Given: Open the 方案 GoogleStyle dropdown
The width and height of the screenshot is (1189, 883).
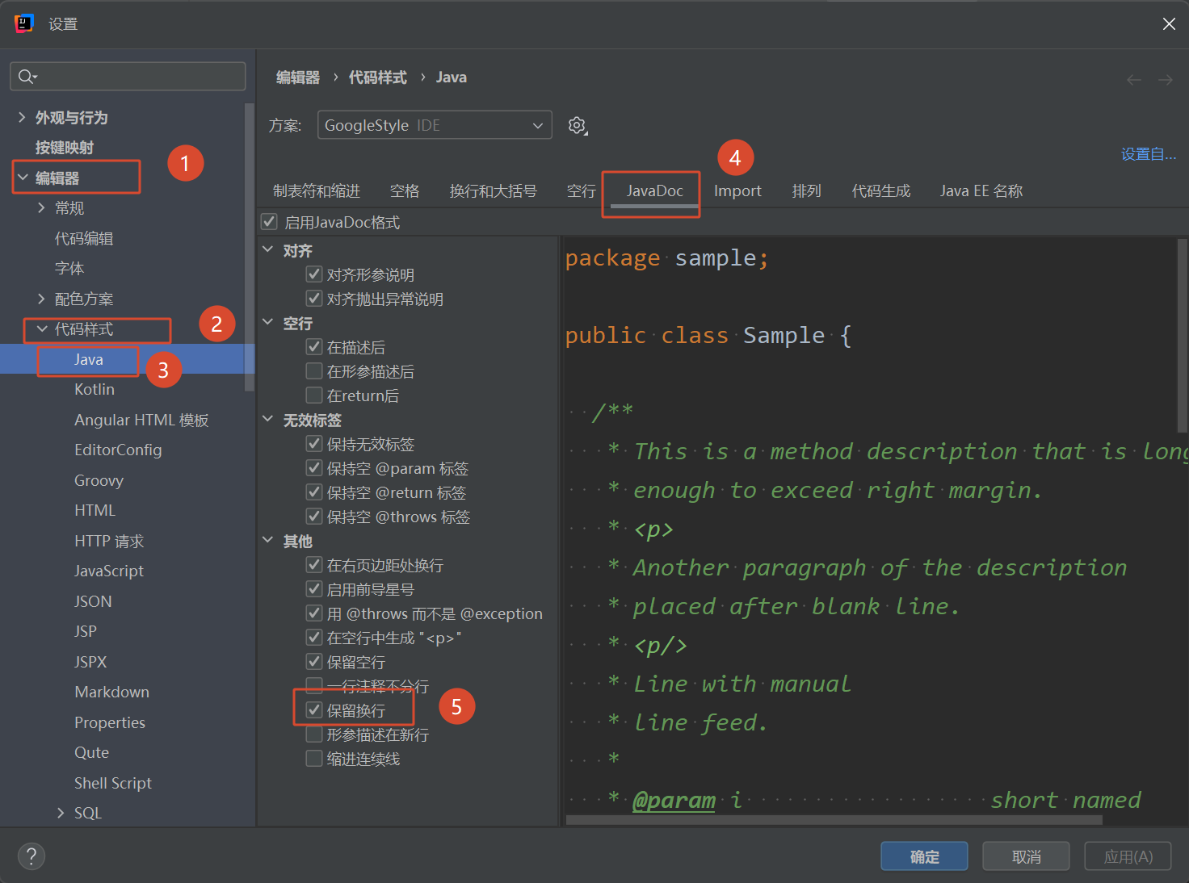Looking at the screenshot, I should 435,125.
